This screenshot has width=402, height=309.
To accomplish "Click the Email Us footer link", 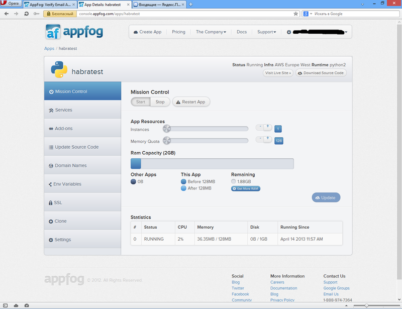I will point(331,294).
